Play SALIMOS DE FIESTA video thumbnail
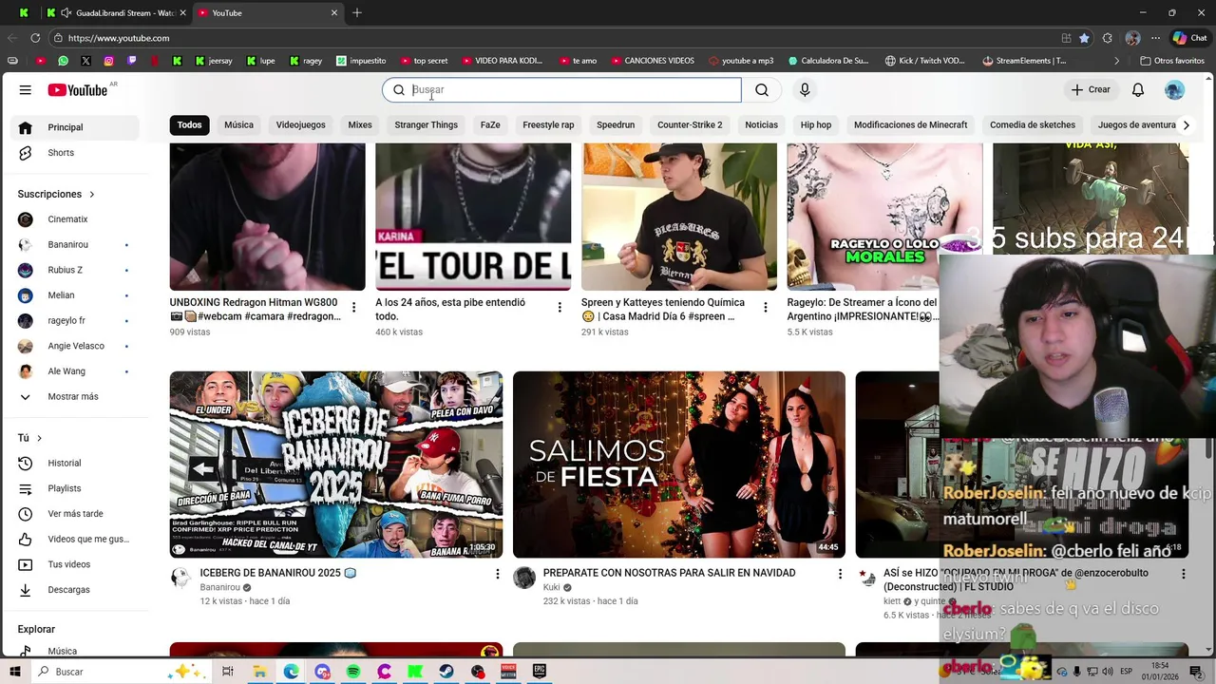Image resolution: width=1216 pixels, height=684 pixels. click(x=679, y=465)
